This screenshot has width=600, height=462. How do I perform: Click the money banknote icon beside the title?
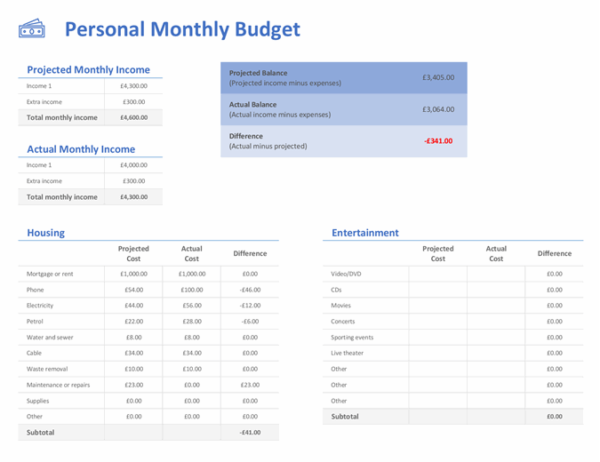[31, 29]
